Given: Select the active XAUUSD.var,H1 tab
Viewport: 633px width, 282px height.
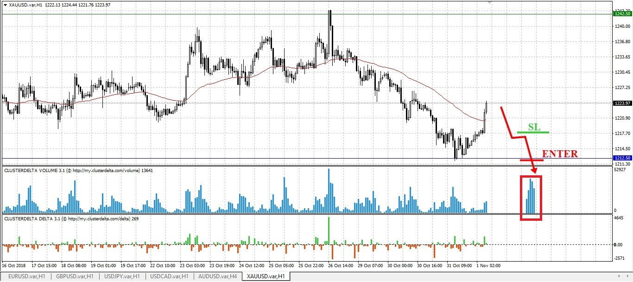Looking at the screenshot, I should point(266,276).
